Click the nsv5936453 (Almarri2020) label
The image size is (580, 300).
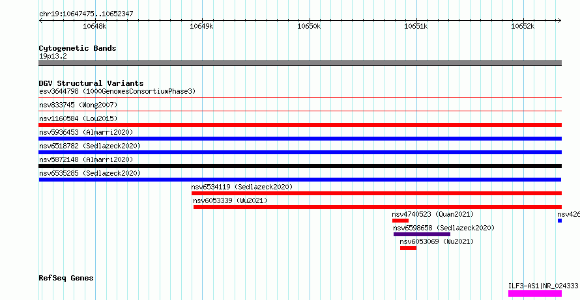tap(86, 132)
